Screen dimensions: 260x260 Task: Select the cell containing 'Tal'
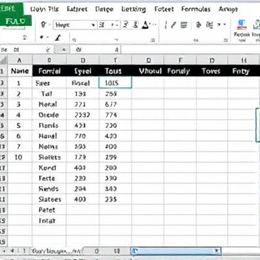49,94
